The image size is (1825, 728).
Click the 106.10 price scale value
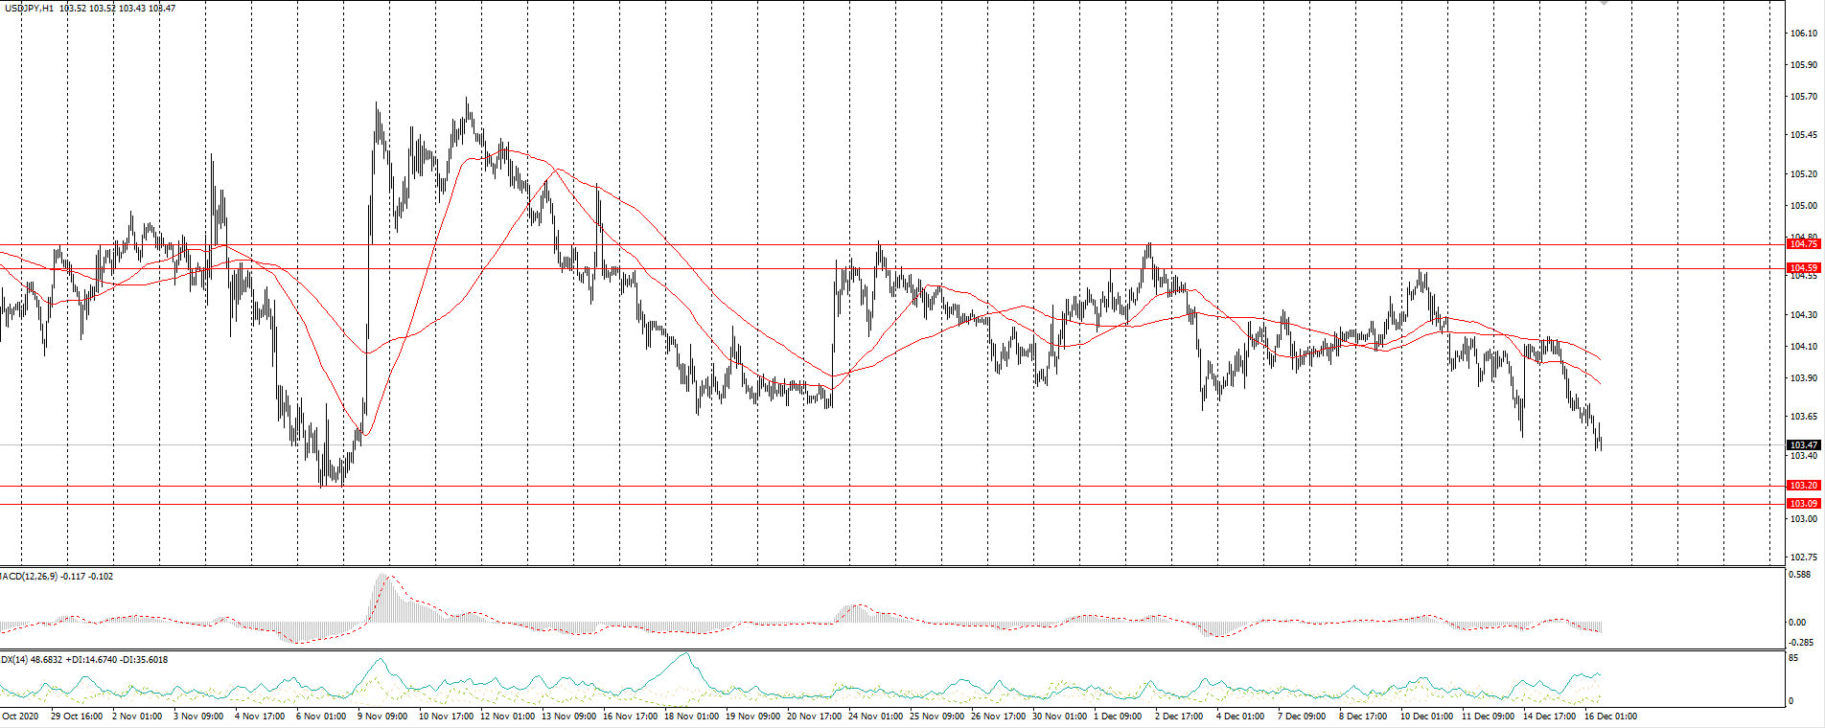tap(1804, 34)
